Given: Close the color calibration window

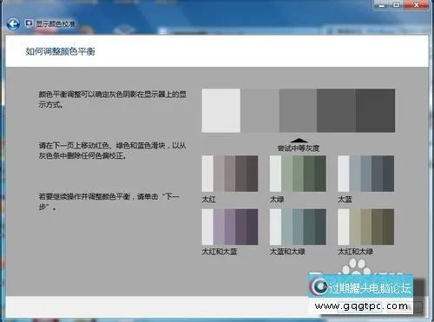Looking at the screenshot, I should [416, 4].
